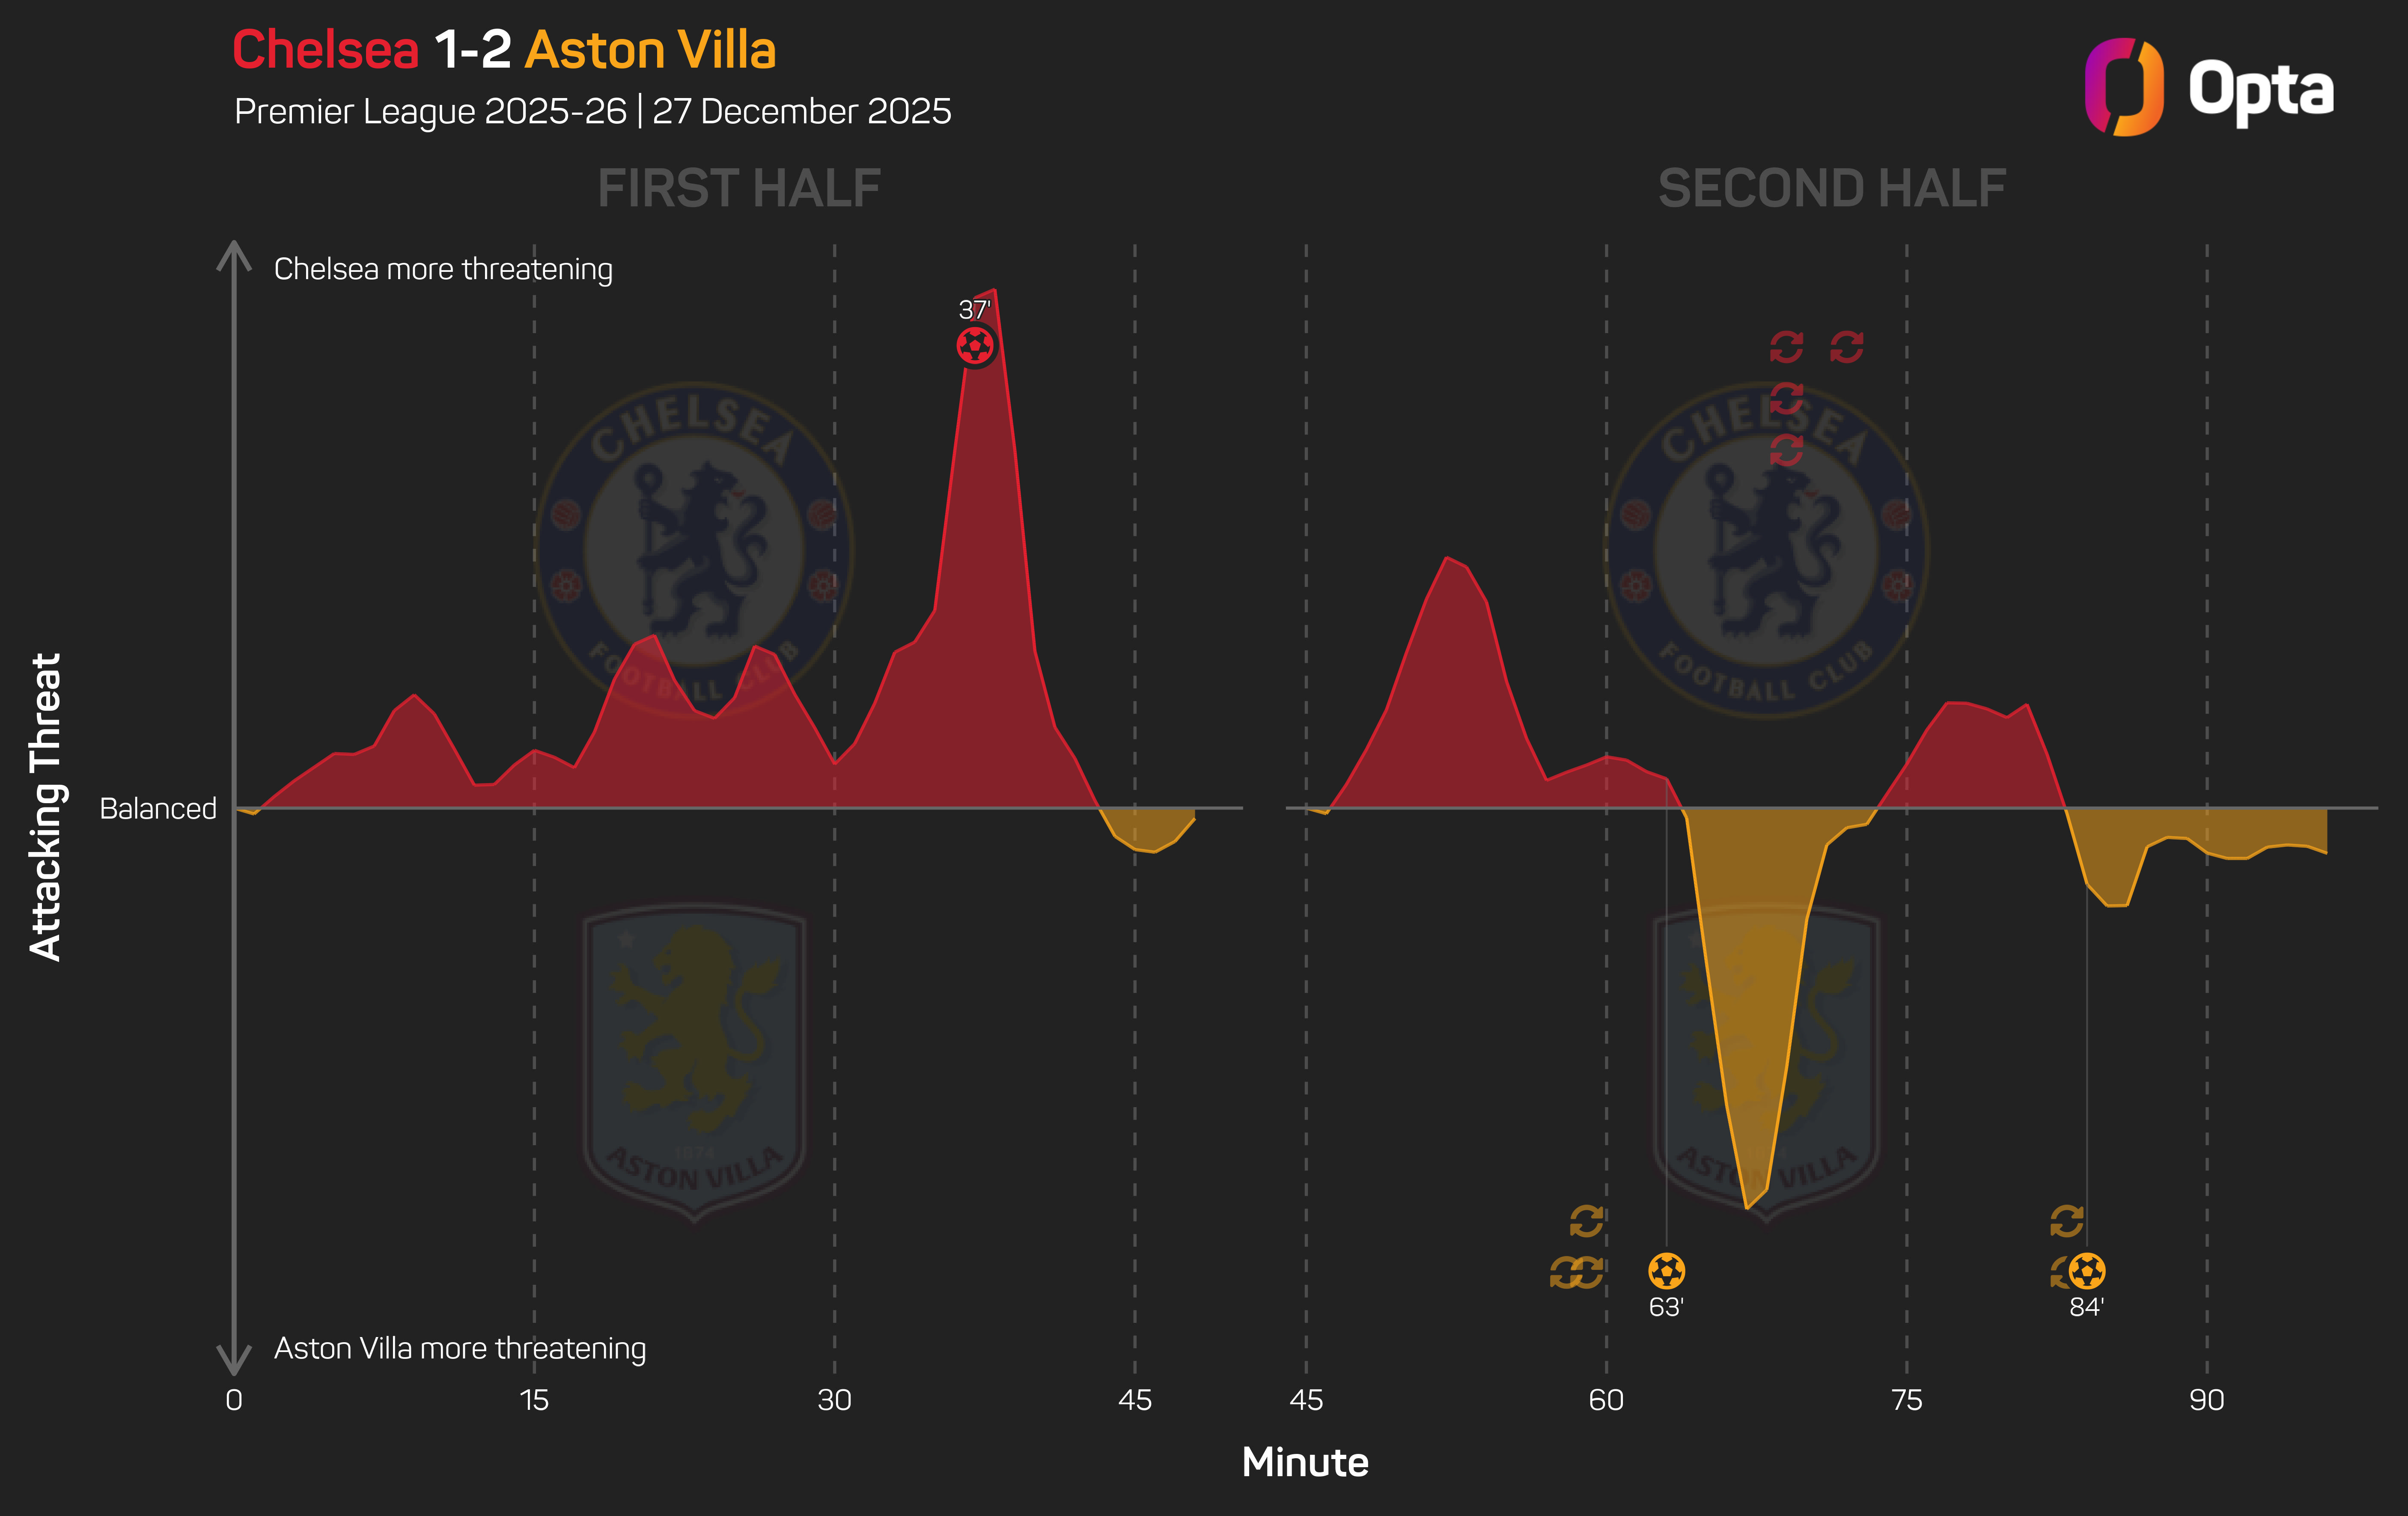2408x1516 pixels.
Task: Click the "Aston Villa more threatening" label
Action: click(460, 1348)
